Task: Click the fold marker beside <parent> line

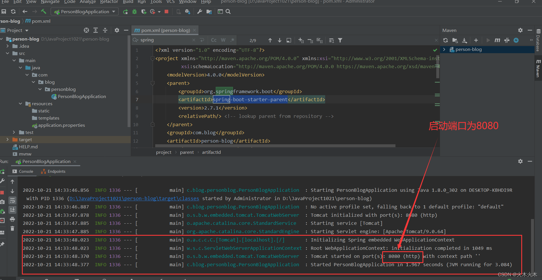Action: pyautogui.click(x=153, y=83)
